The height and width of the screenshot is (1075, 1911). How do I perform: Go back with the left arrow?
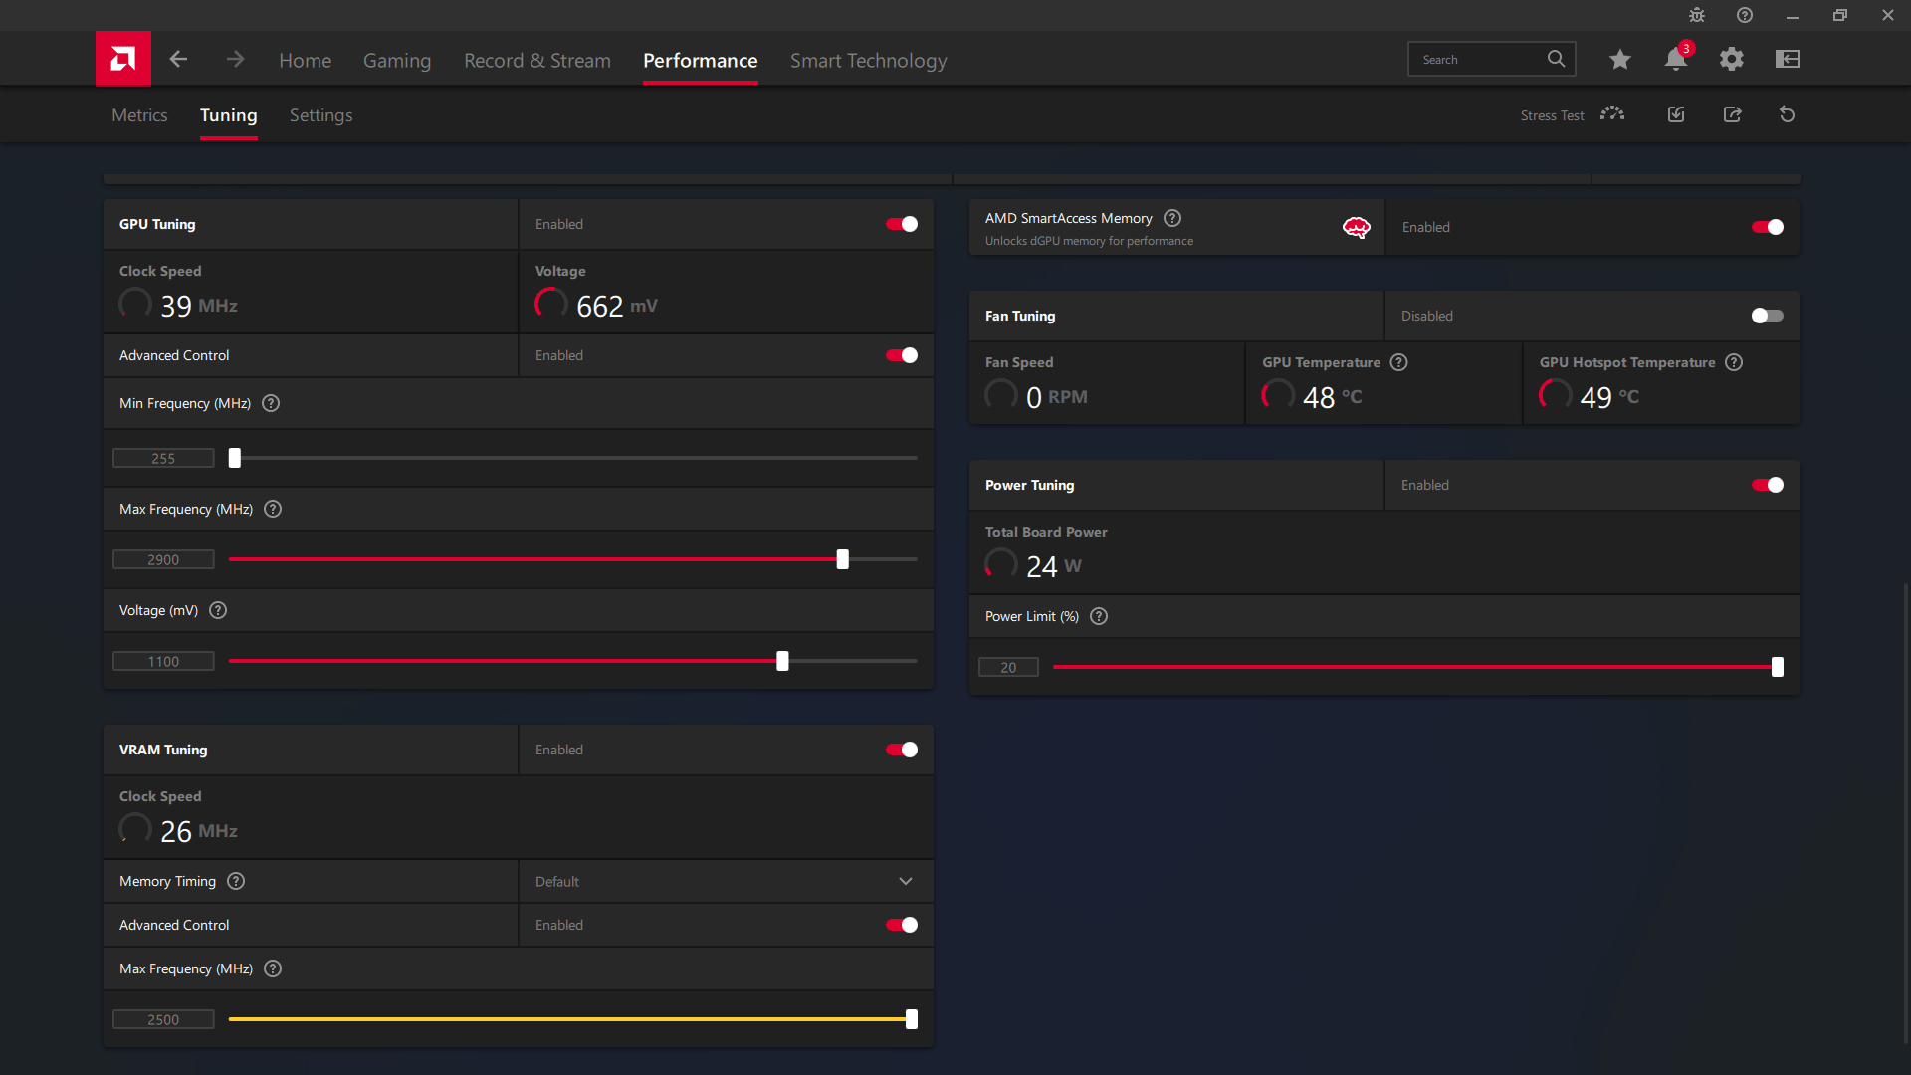coord(178,60)
